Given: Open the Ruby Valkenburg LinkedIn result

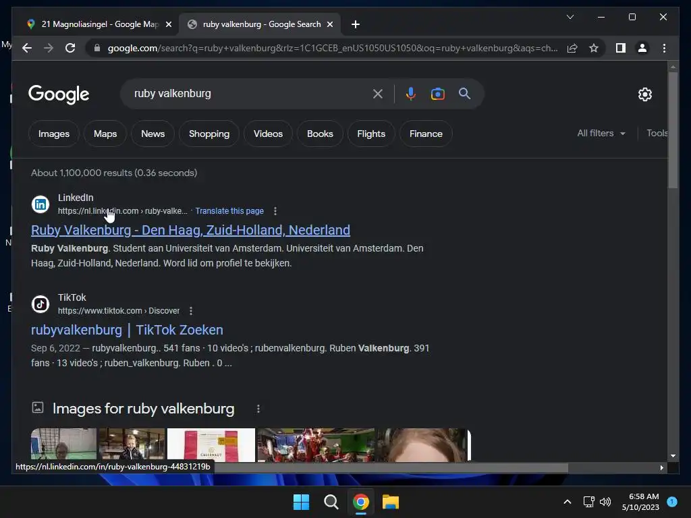Looking at the screenshot, I should [190, 231].
